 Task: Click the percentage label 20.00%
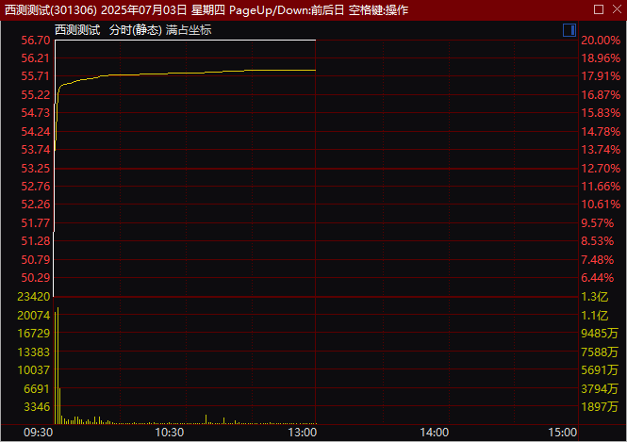tap(601, 41)
